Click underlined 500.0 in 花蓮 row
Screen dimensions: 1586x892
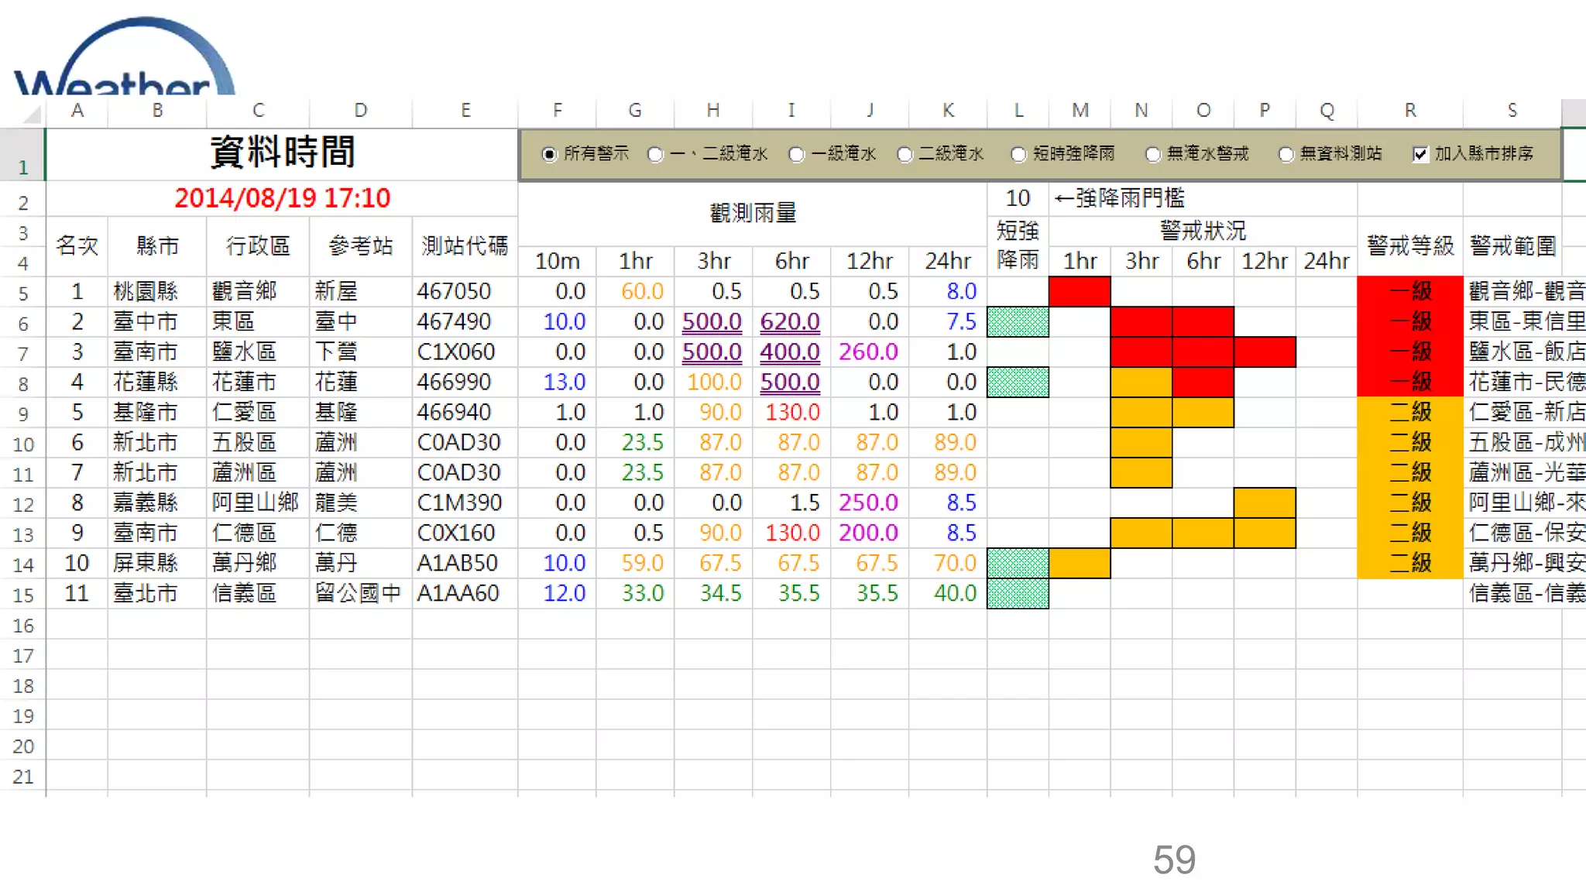pos(789,382)
